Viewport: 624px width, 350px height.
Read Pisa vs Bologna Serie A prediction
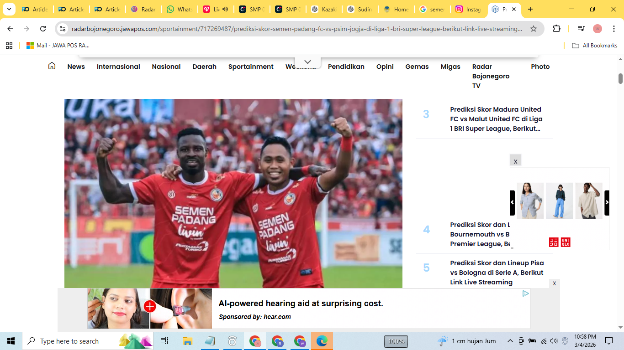coord(497,273)
